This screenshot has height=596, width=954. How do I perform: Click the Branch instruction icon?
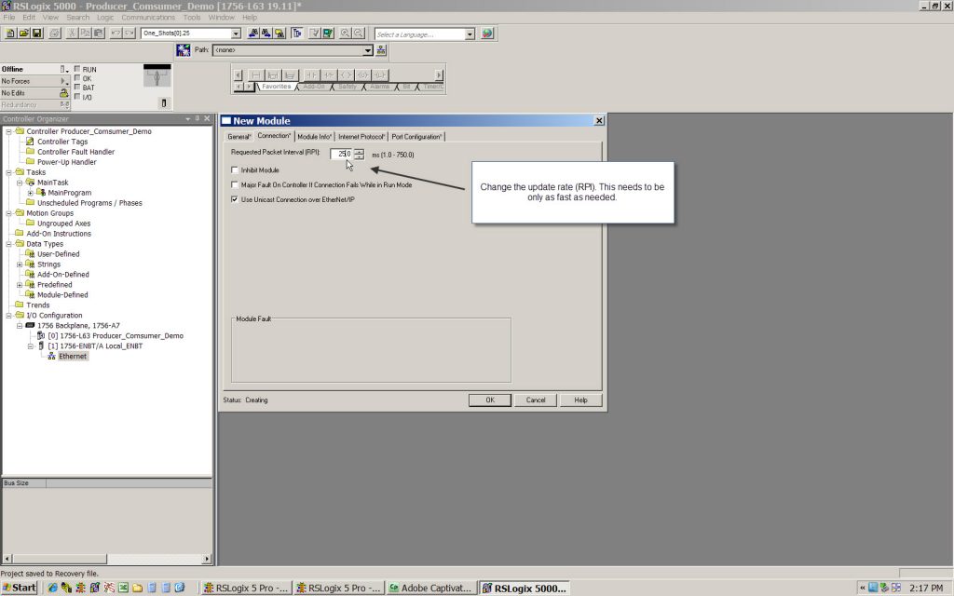[273, 75]
